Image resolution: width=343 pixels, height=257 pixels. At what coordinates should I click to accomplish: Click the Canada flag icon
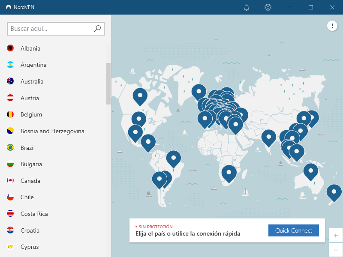coord(10,180)
